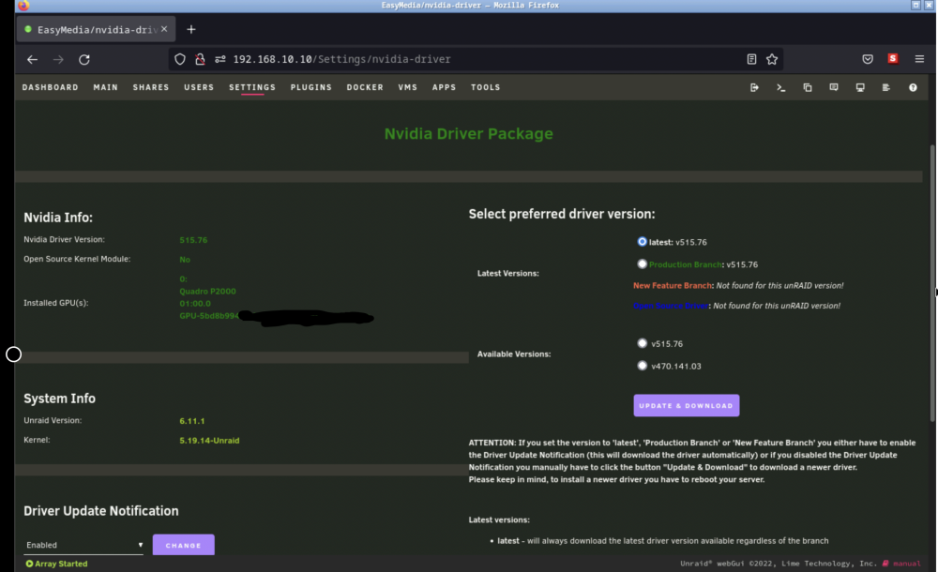Image resolution: width=938 pixels, height=572 pixels.
Task: Click the browser forward arrow
Action: pos(58,59)
